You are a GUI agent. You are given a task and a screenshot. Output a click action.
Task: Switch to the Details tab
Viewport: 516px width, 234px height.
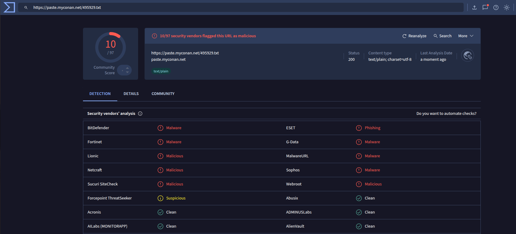[131, 94]
